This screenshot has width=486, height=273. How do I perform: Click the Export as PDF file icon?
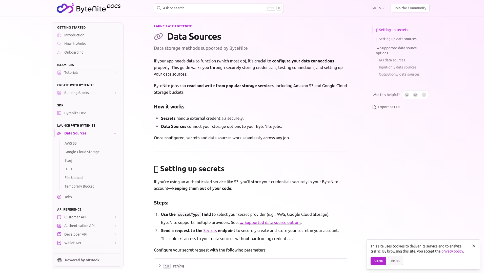[x=374, y=107]
